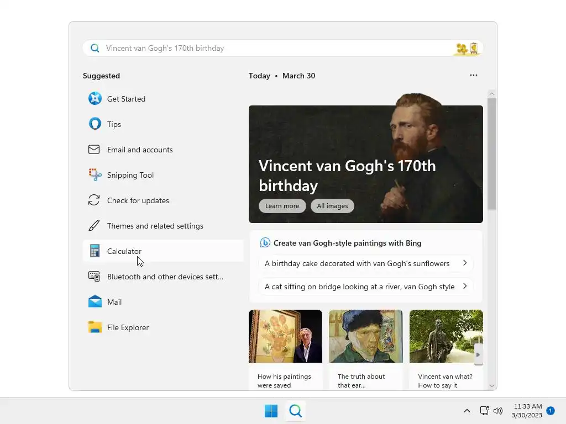Show hidden tray icons chevron
Viewport: 566px width, 424px height.
pos(467,411)
